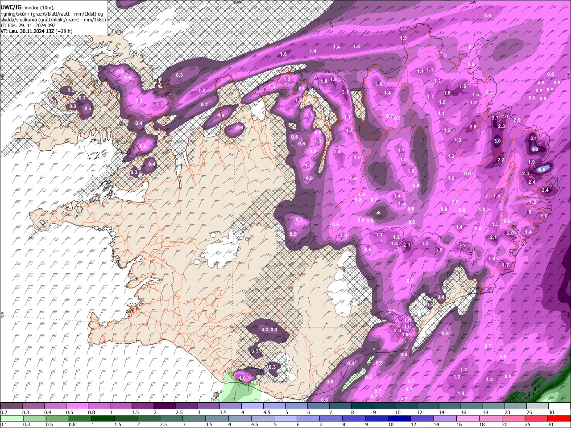
Task: Click the '20W' longitude label
Action: [237, 2]
